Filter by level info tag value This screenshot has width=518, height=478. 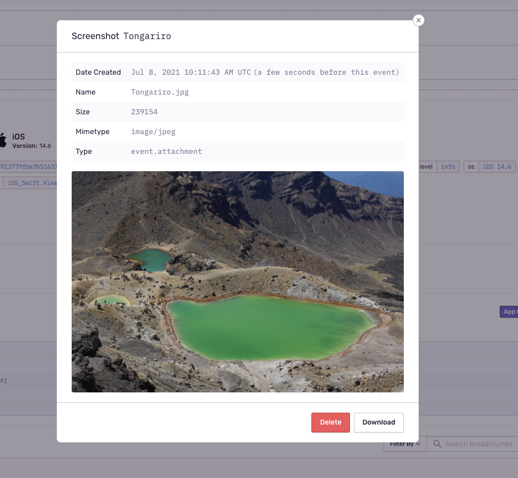click(x=448, y=167)
